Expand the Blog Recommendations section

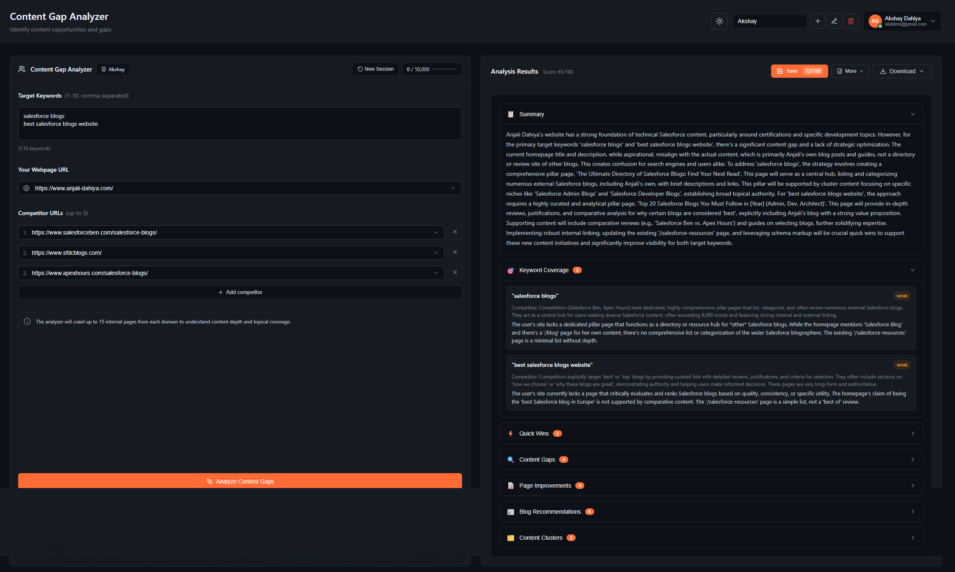710,512
